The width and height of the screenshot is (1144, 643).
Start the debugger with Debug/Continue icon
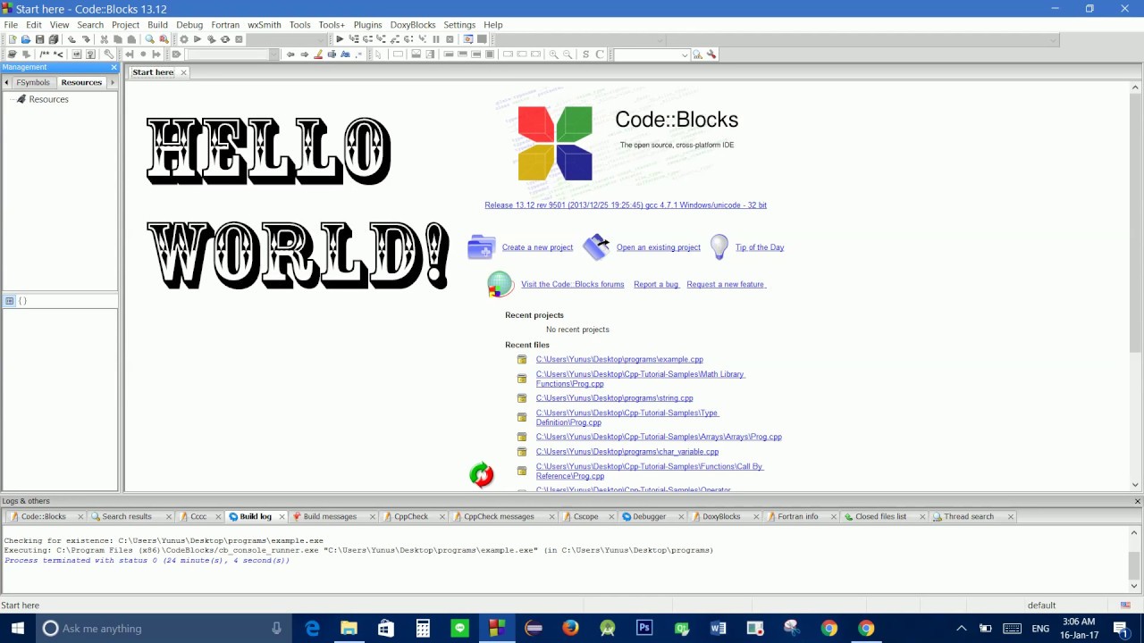pos(340,39)
